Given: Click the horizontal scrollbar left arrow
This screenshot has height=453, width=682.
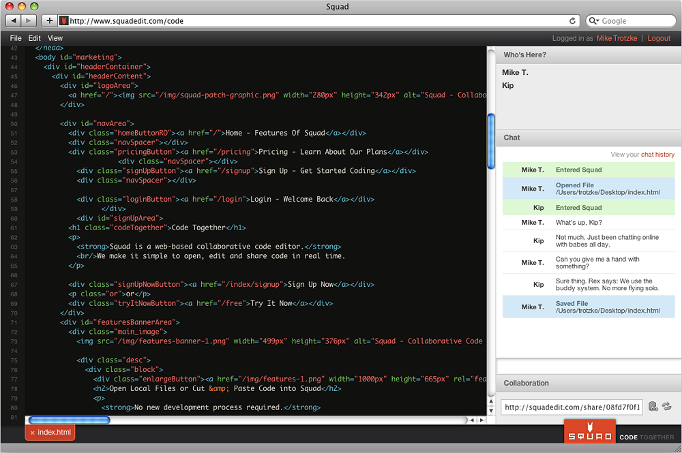Looking at the screenshot, I should pyautogui.click(x=472, y=420).
